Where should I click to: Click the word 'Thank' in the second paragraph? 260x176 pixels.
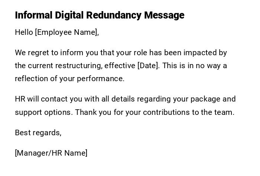[x=85, y=112]
